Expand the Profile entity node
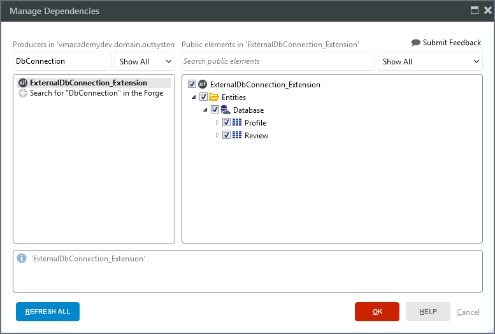The width and height of the screenshot is (495, 334). (x=217, y=122)
